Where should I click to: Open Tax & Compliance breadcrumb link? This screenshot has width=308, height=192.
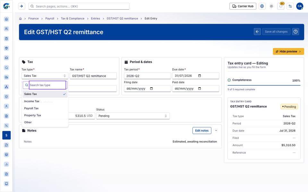pos(73,19)
